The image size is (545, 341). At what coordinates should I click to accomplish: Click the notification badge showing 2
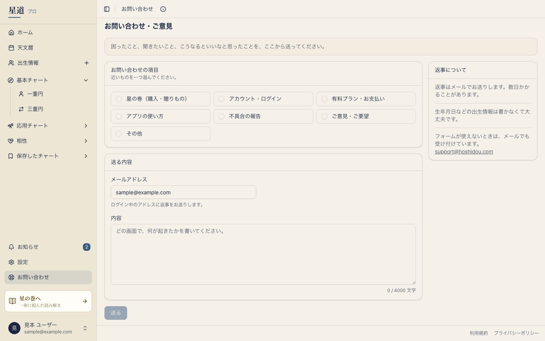87,247
